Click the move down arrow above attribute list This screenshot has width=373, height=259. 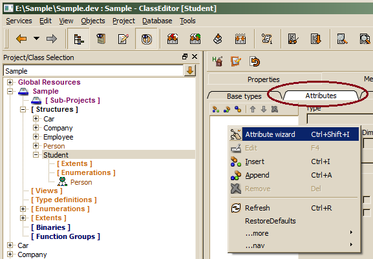[x=264, y=109]
